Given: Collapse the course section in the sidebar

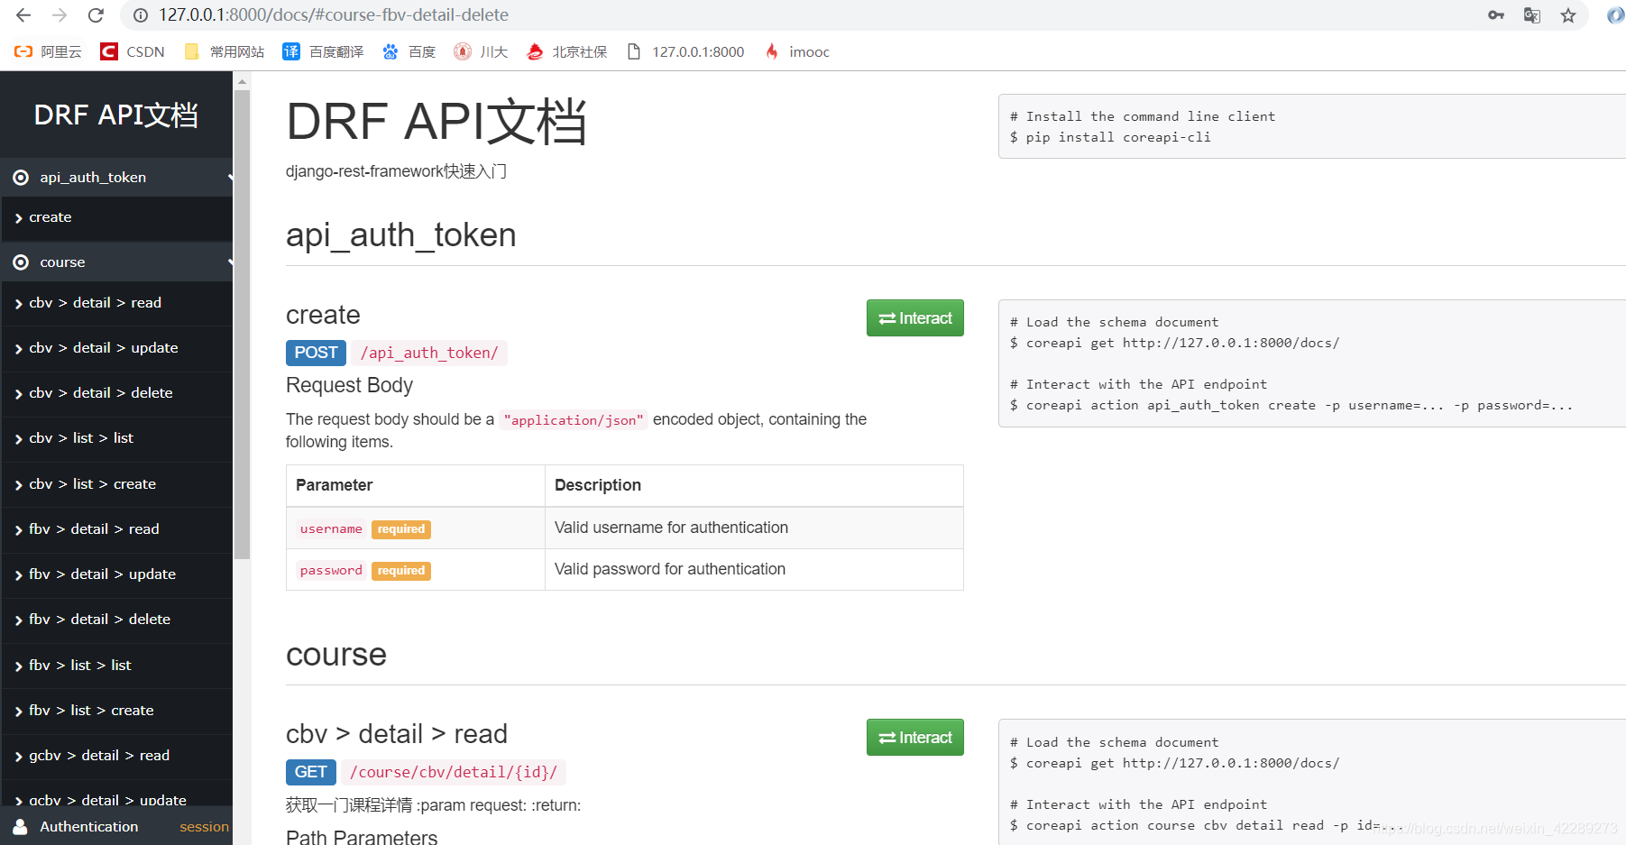Looking at the screenshot, I should tap(231, 262).
